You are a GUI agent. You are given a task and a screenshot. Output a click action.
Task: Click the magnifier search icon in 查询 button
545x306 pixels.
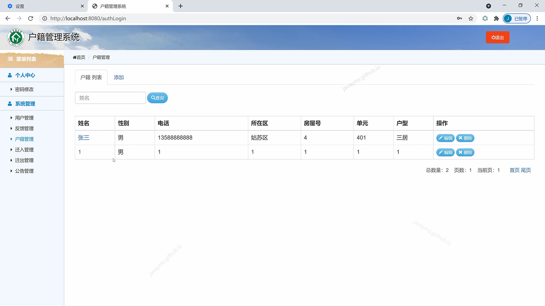click(153, 97)
